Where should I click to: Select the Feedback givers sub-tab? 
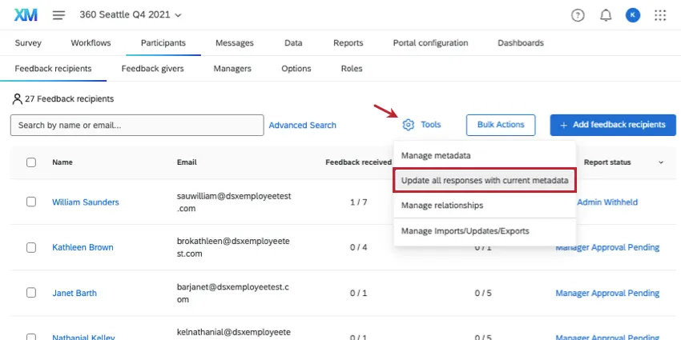pos(152,69)
